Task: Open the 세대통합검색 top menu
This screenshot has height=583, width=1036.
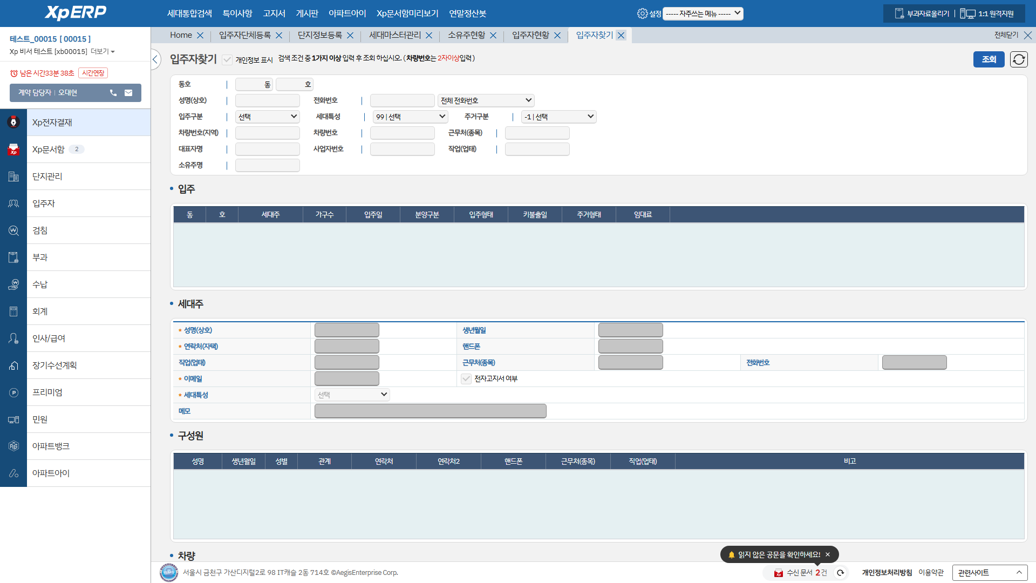Action: click(x=189, y=13)
